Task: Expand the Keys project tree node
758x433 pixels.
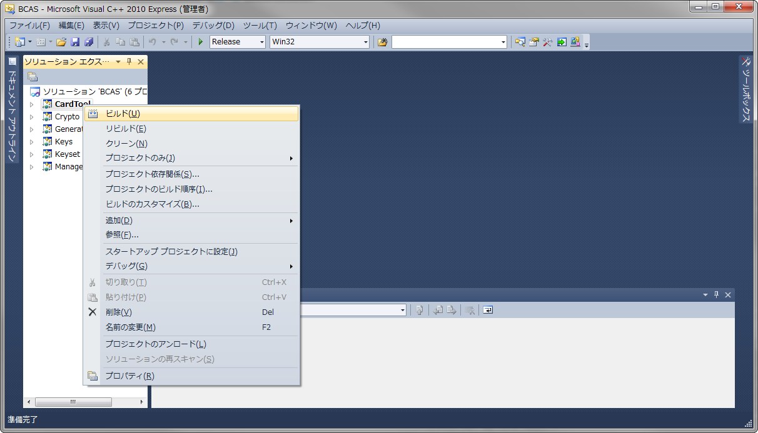Action: 32,142
